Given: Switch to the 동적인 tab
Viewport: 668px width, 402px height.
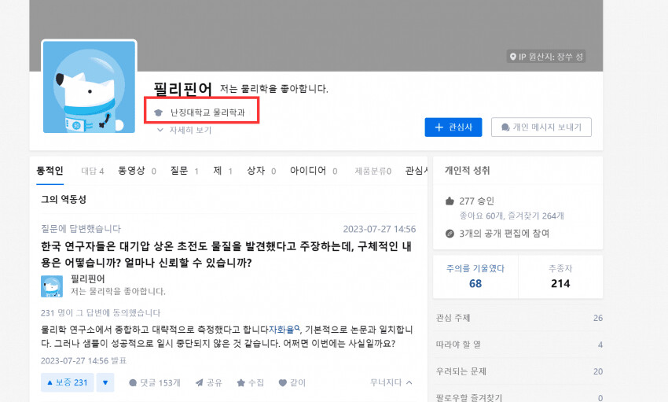Looking at the screenshot, I should (50, 171).
